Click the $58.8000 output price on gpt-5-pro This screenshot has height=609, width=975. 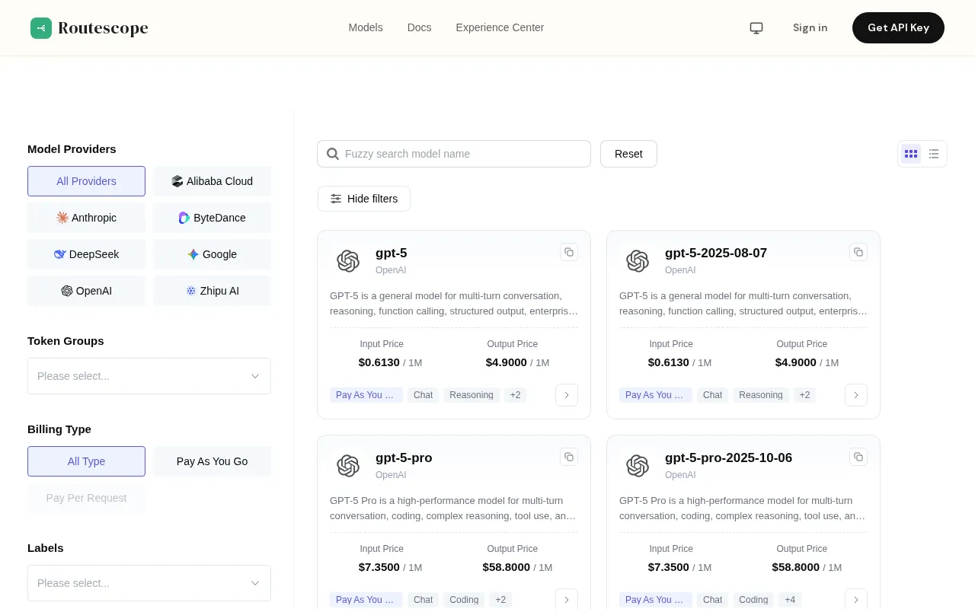click(x=507, y=567)
